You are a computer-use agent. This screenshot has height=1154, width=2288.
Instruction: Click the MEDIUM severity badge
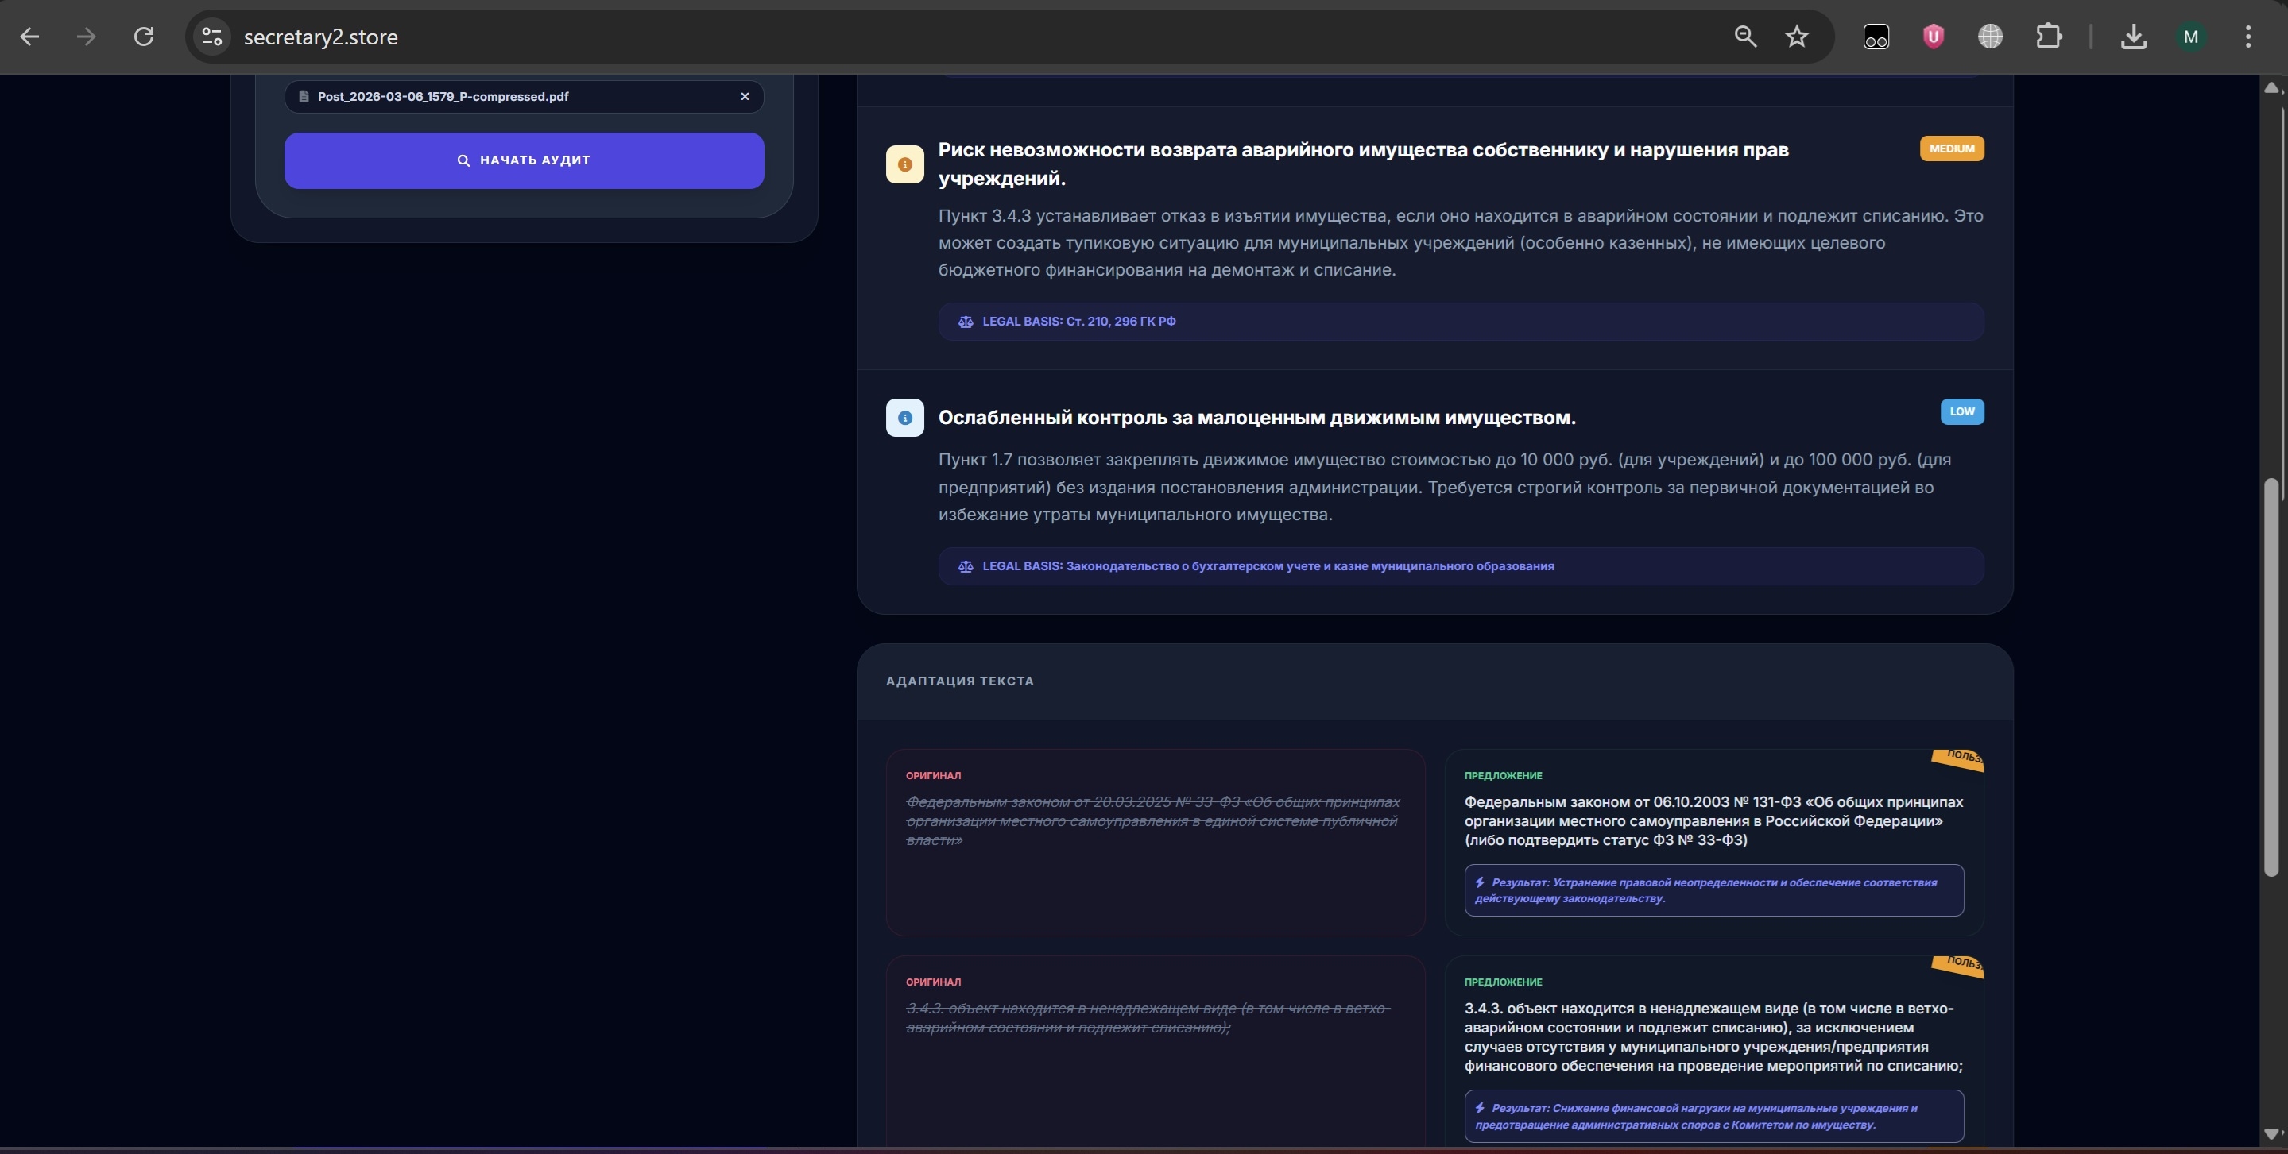[1951, 149]
